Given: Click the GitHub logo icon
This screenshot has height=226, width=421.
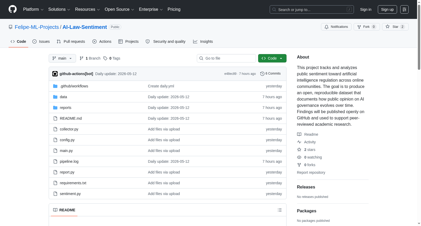Looking at the screenshot, I should pyautogui.click(x=13, y=9).
